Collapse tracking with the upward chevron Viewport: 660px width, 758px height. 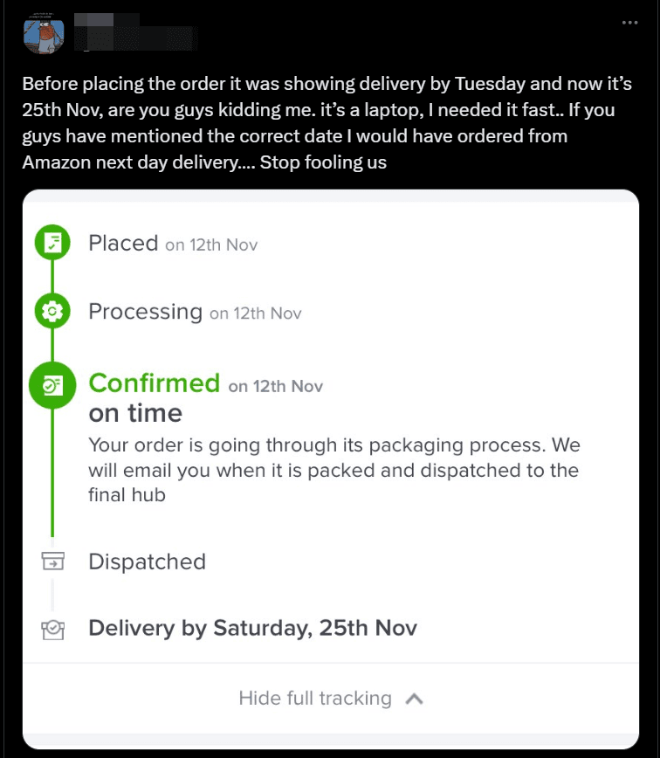417,698
